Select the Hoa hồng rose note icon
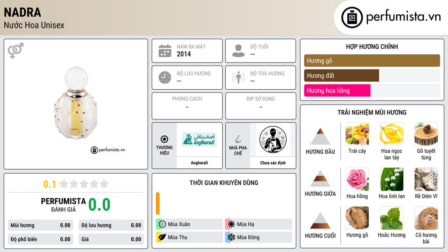The image size is (448, 252). (357, 179)
